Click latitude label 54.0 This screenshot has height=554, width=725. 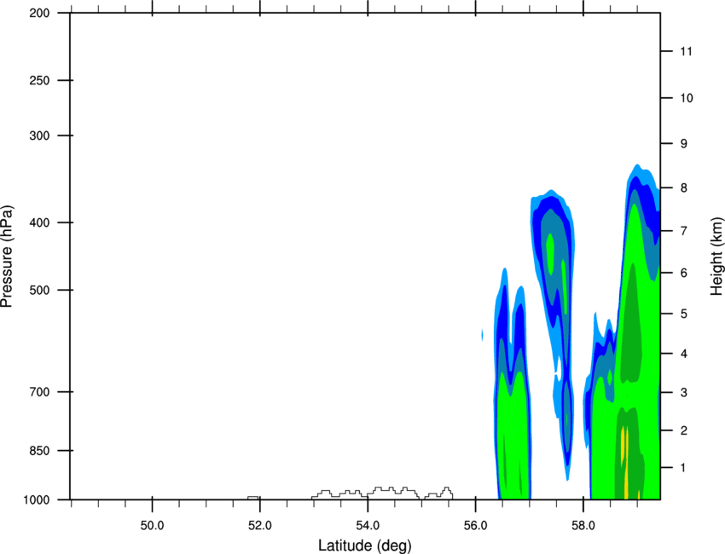[368, 526]
